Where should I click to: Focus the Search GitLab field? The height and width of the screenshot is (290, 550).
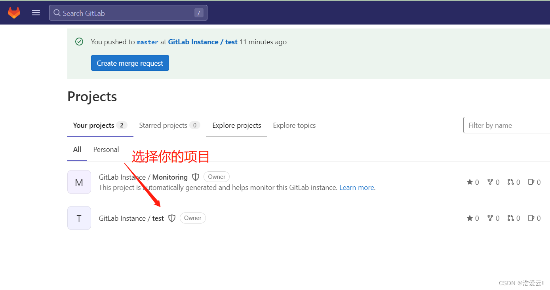click(128, 13)
